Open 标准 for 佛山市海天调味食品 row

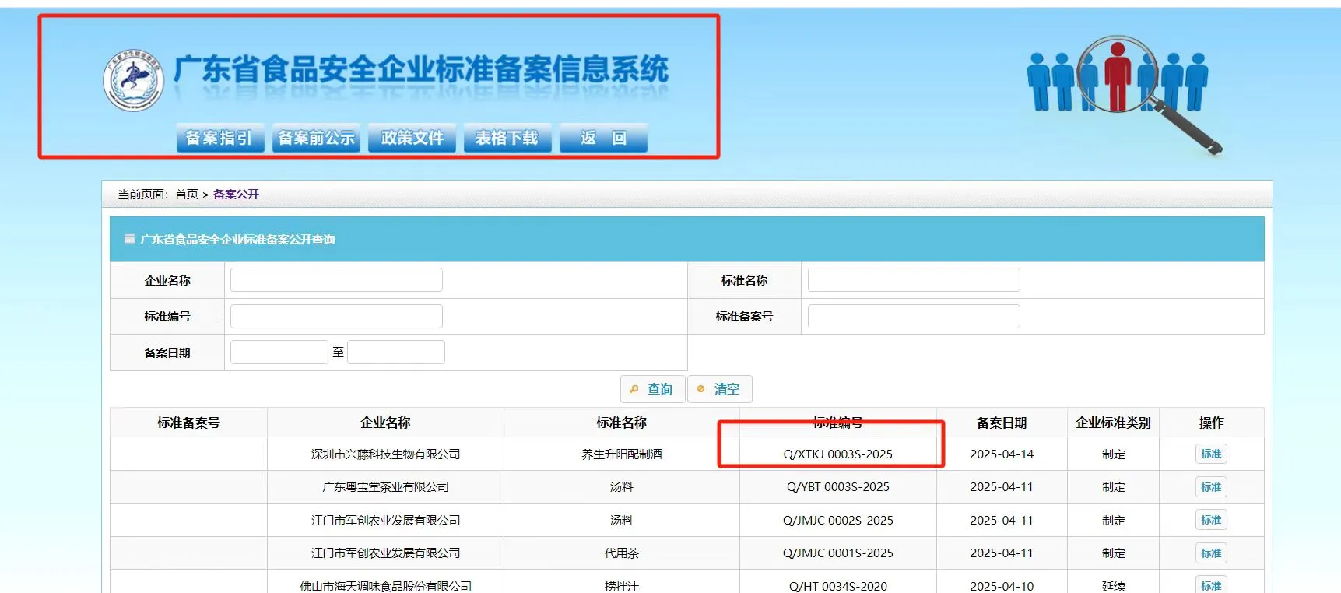tap(1211, 585)
